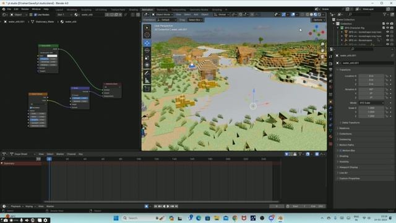The width and height of the screenshot is (396, 223).
Task: Open Material properties tab icon
Action: (330, 136)
